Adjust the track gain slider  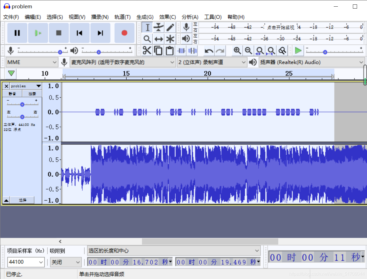pyautogui.click(x=22, y=104)
